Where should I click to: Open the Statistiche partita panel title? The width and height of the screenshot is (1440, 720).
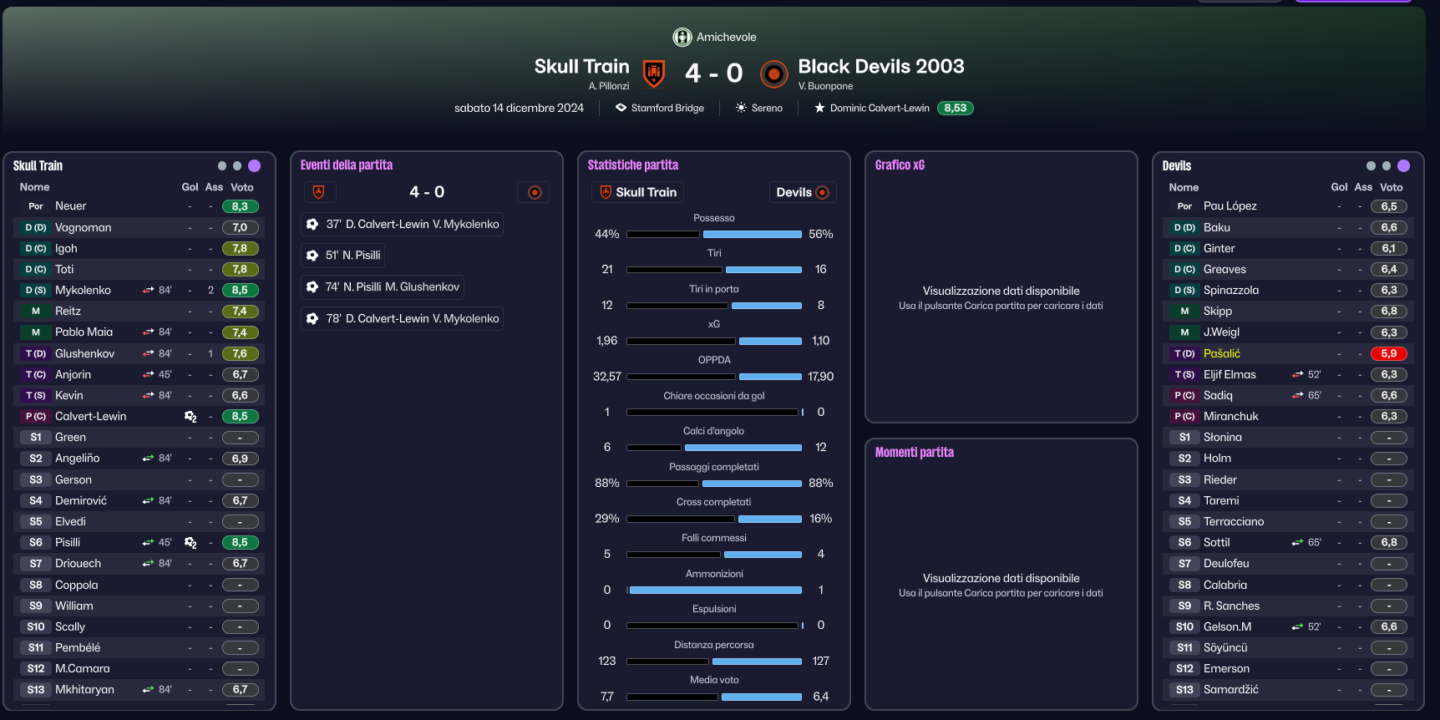633,165
